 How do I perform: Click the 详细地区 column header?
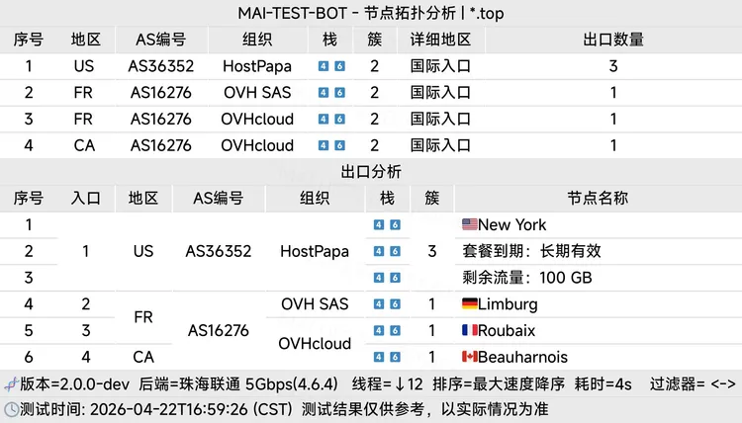pyautogui.click(x=440, y=40)
